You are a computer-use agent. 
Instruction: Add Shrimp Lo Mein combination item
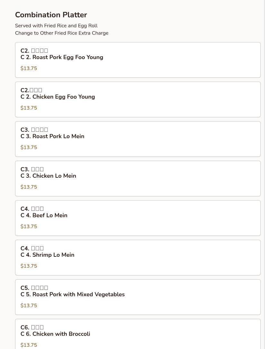point(138,257)
